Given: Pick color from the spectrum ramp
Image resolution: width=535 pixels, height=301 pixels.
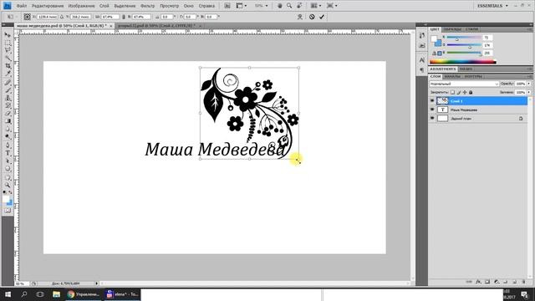Looking at the screenshot, I should click(x=462, y=62).
